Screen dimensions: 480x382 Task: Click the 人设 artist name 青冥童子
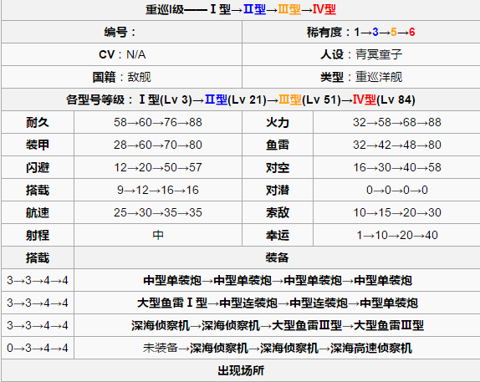point(379,54)
